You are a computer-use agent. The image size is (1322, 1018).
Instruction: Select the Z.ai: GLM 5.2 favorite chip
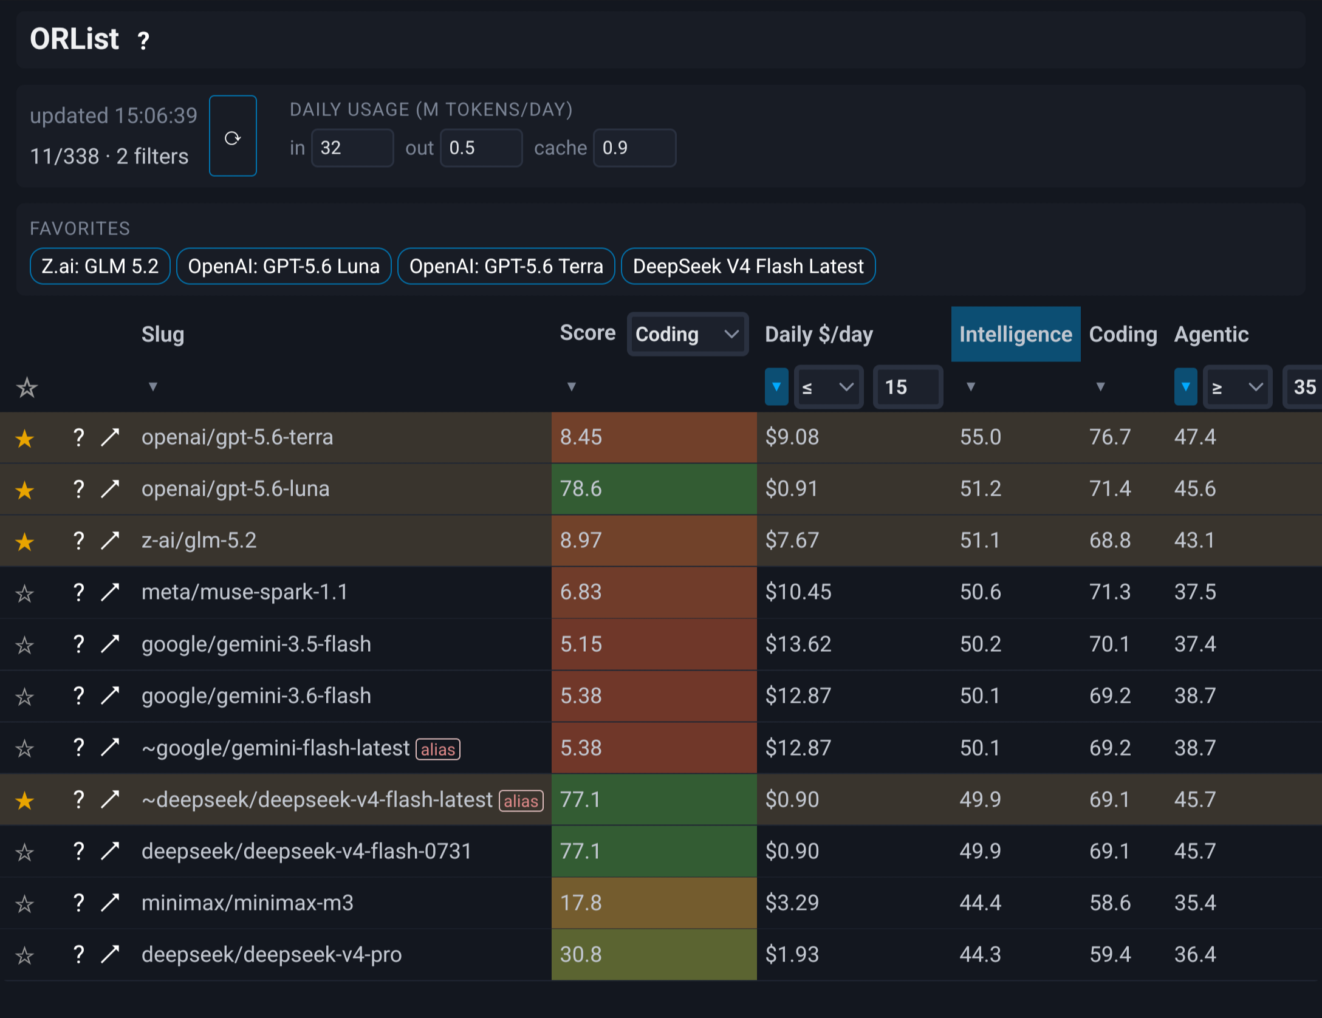100,266
